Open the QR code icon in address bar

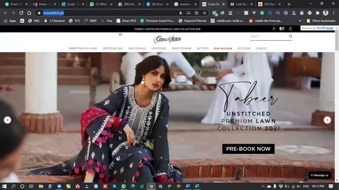[197, 13]
